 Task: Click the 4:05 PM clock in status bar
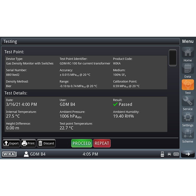point(90,154)
